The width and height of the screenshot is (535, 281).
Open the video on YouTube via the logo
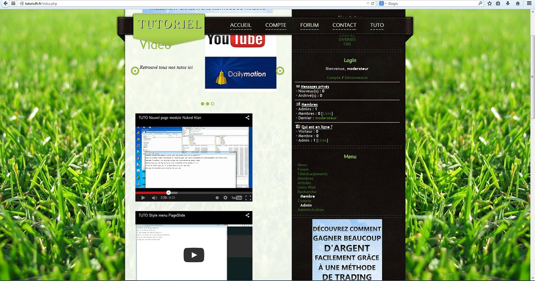coord(236,198)
